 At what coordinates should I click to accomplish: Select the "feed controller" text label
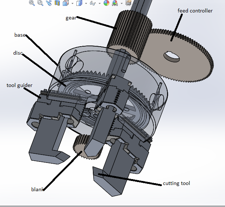click(195, 11)
